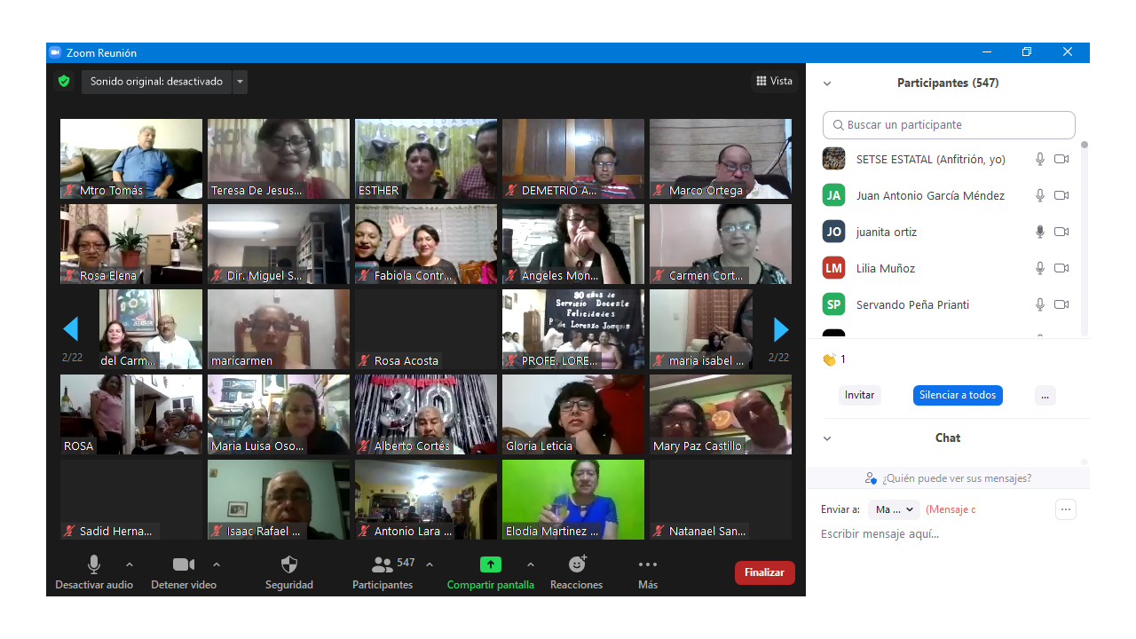Toggle microphone of Juan Antonio García Méndez
Screen dimensions: 1136x639
pos(1040,195)
